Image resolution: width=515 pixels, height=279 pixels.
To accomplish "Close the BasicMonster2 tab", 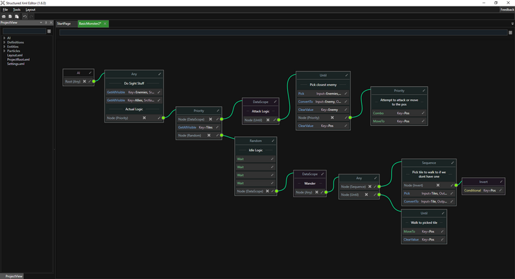I will 105,23.
